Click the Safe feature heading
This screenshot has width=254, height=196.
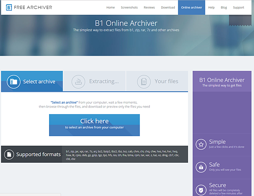click(x=214, y=164)
